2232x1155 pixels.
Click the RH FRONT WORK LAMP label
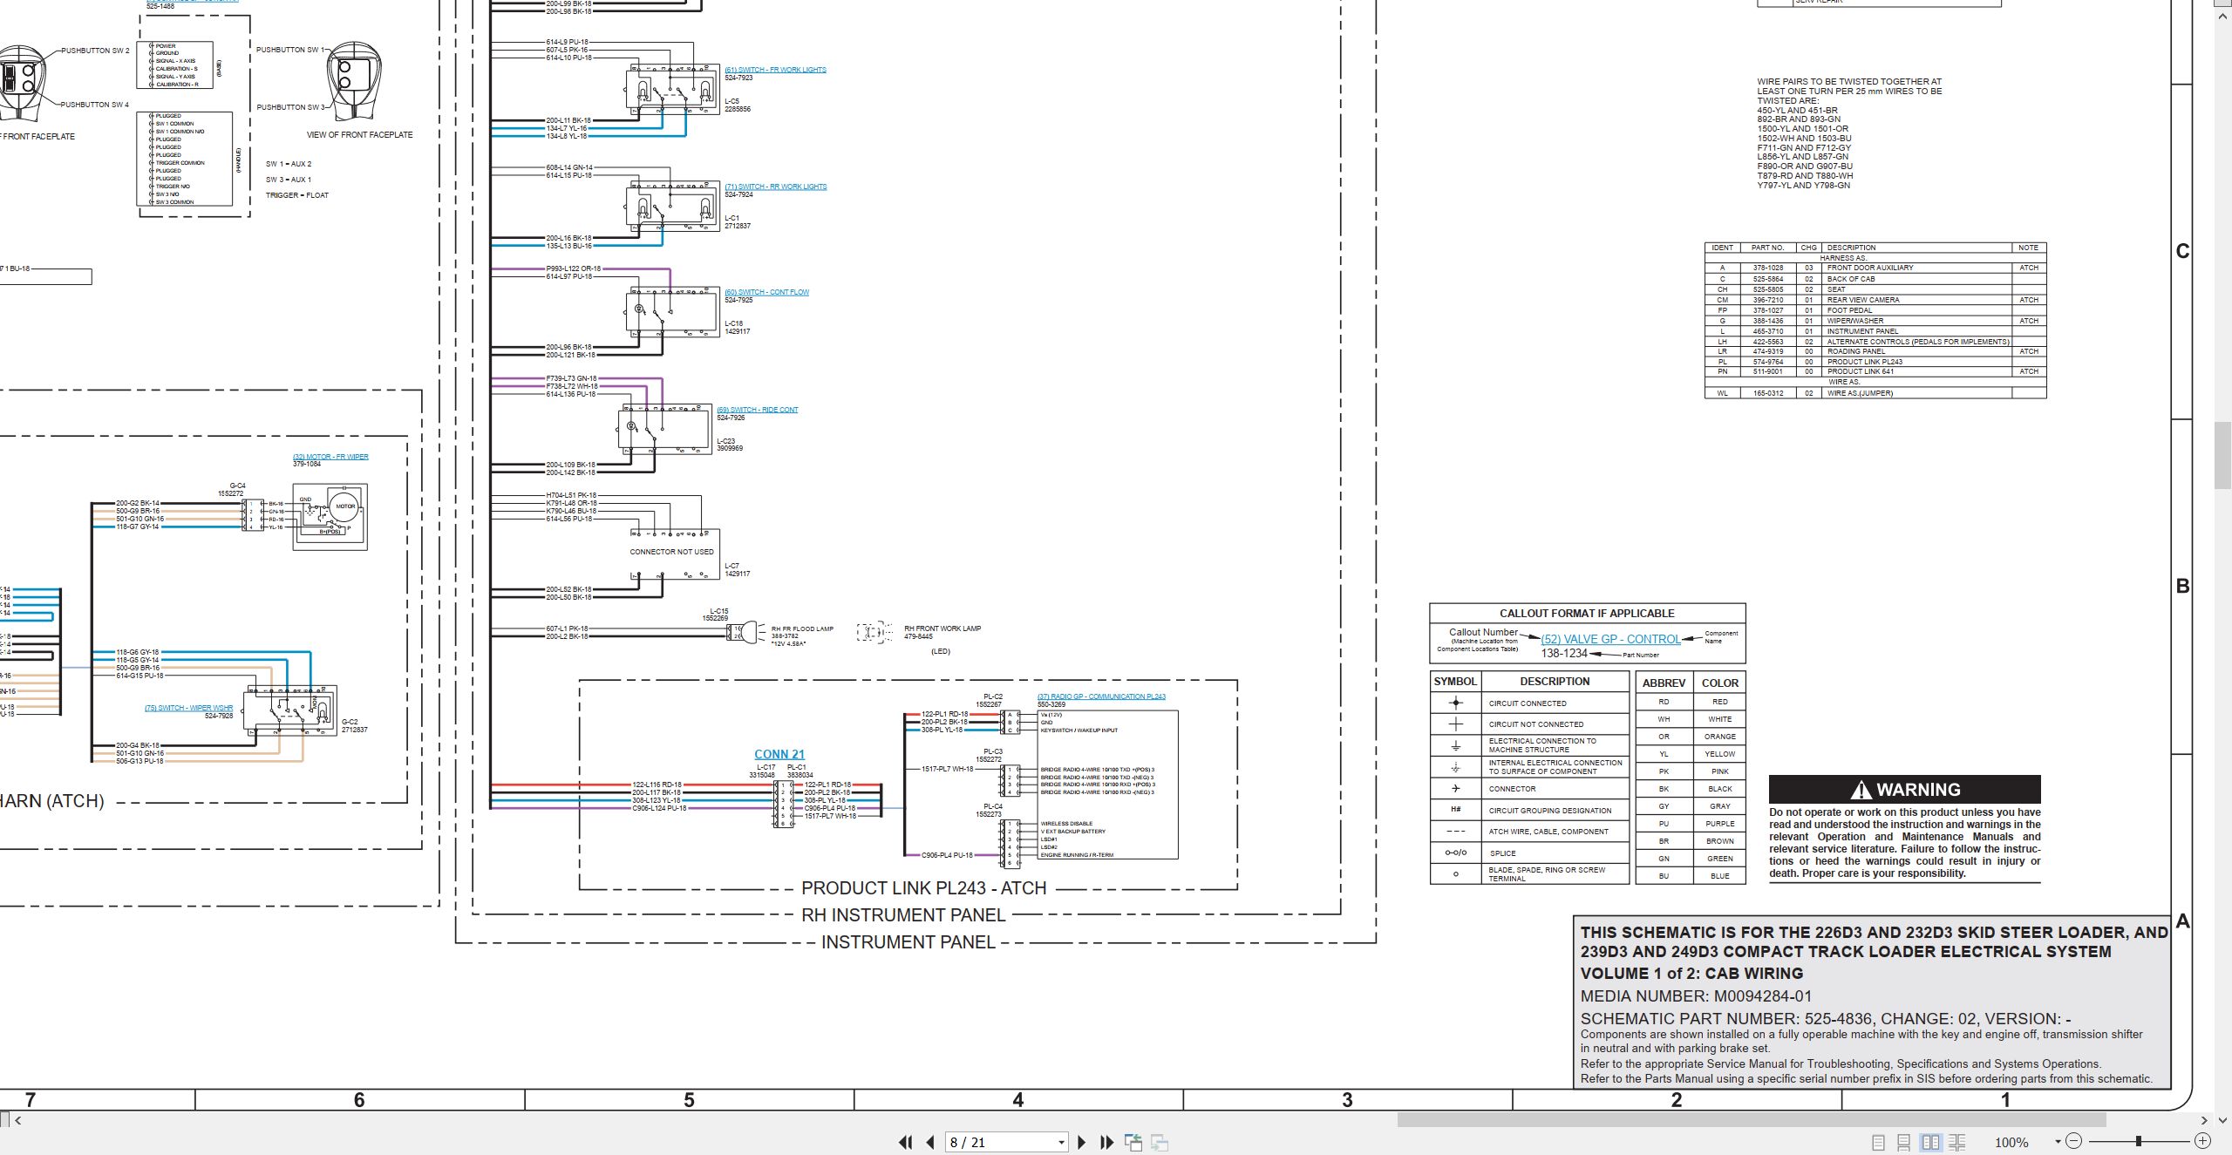click(942, 628)
